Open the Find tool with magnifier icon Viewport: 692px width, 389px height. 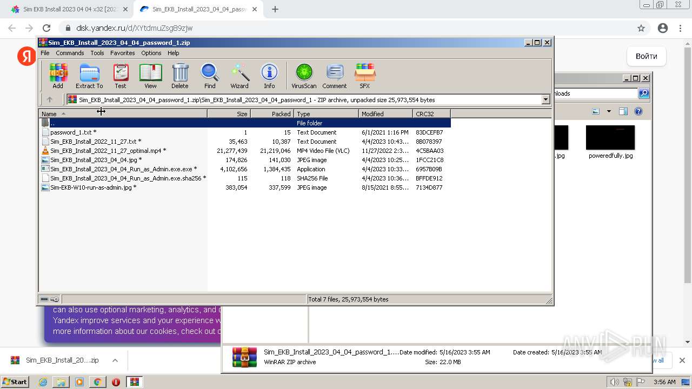point(210,76)
